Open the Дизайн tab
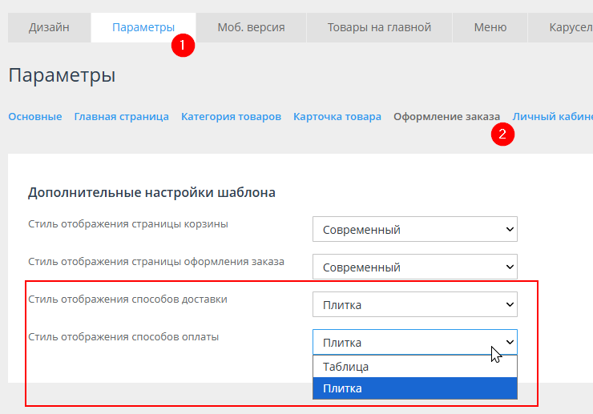Image resolution: width=593 pixels, height=414 pixels. pos(49,27)
